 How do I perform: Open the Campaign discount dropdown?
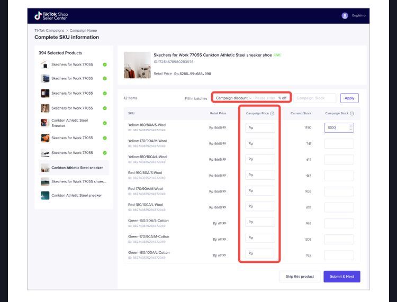point(233,98)
